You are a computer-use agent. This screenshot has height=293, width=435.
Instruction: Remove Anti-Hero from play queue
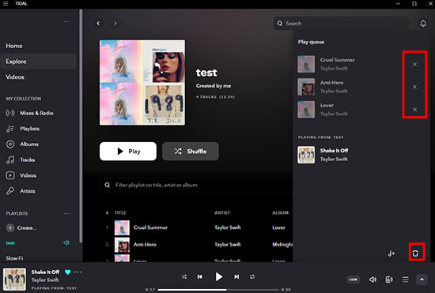pos(414,87)
